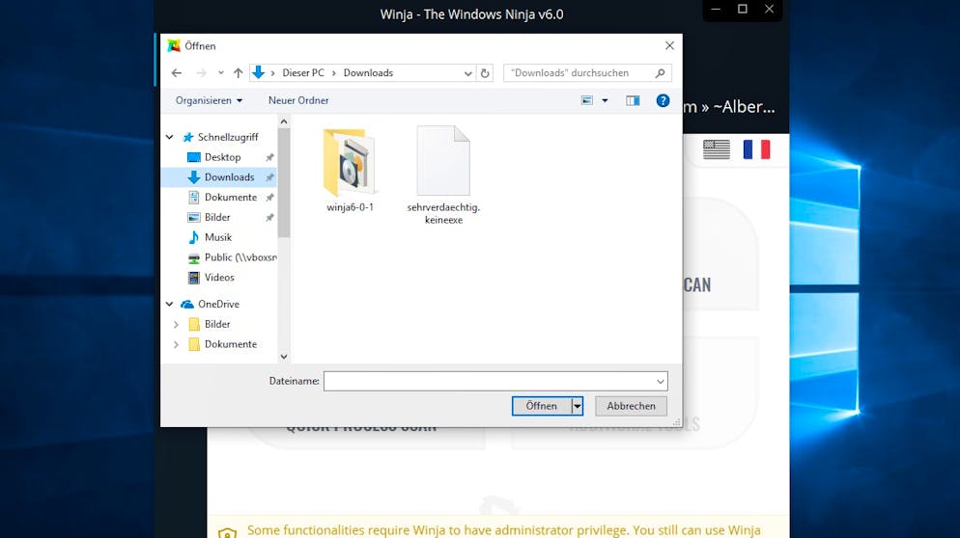Viewport: 960px width, 538px height.
Task: Close the Öffnen dialog
Action: (669, 46)
